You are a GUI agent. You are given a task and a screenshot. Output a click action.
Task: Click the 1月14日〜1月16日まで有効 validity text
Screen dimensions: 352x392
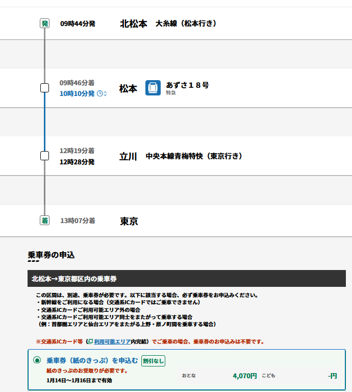click(79, 380)
